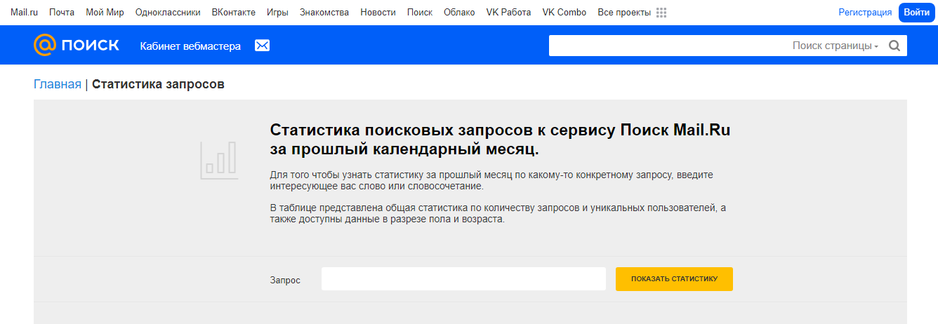Click the Регистрация link
This screenshot has width=938, height=324.
(865, 13)
